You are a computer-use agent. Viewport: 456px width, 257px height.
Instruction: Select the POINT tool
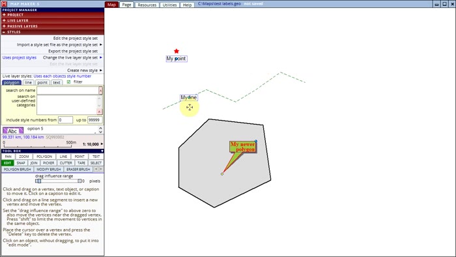(79, 157)
